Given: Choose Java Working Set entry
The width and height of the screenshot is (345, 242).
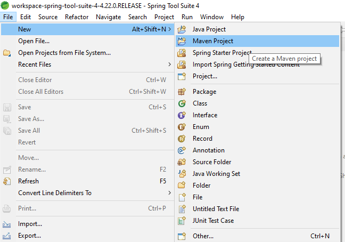Looking at the screenshot, I should [x=258, y=174].
